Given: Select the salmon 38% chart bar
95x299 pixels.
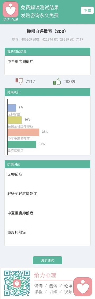Looking at the screenshot, I should (23, 132).
